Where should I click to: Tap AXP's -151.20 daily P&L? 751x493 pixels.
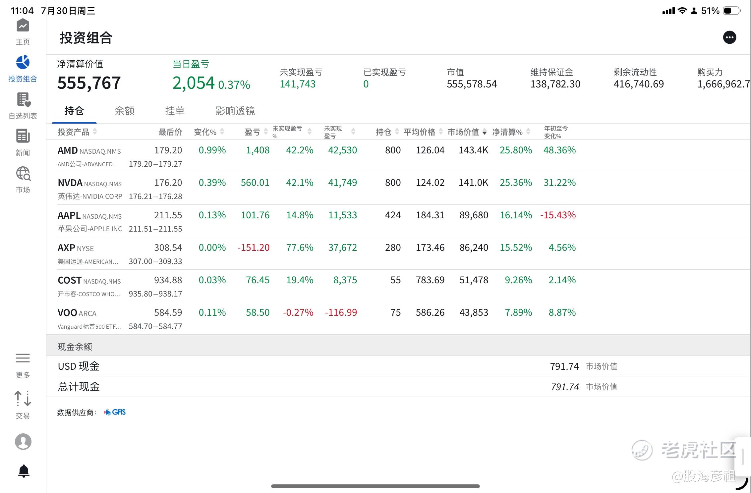tap(254, 247)
